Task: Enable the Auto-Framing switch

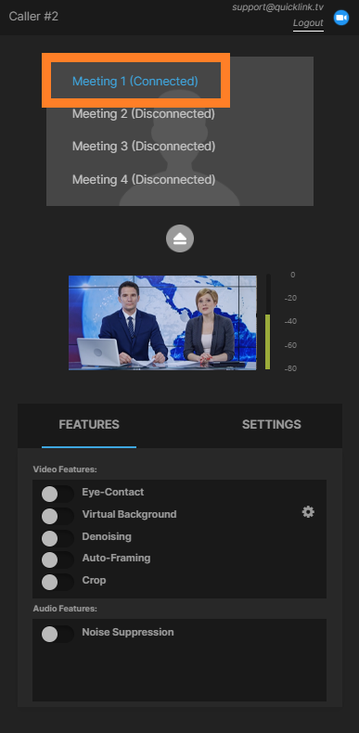Action: 58,559
